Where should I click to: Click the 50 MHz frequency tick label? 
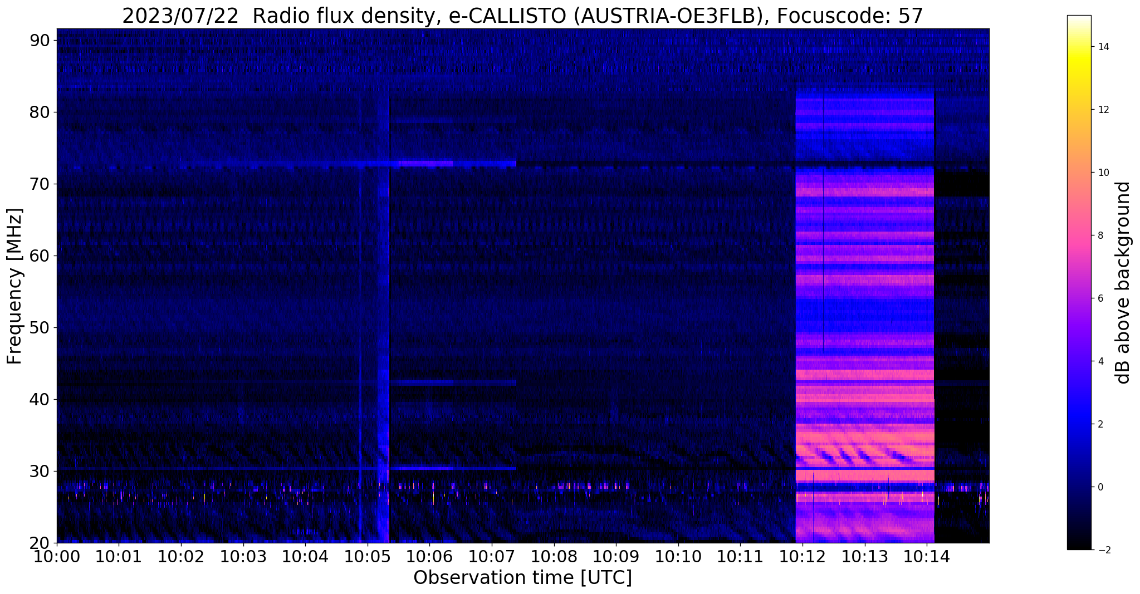[41, 327]
